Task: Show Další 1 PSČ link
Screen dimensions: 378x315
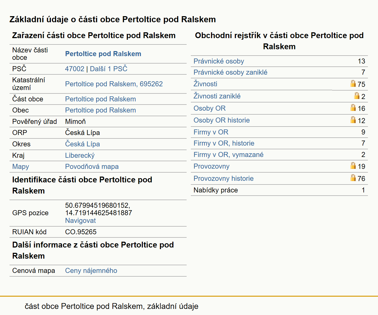Action: (x=109, y=69)
